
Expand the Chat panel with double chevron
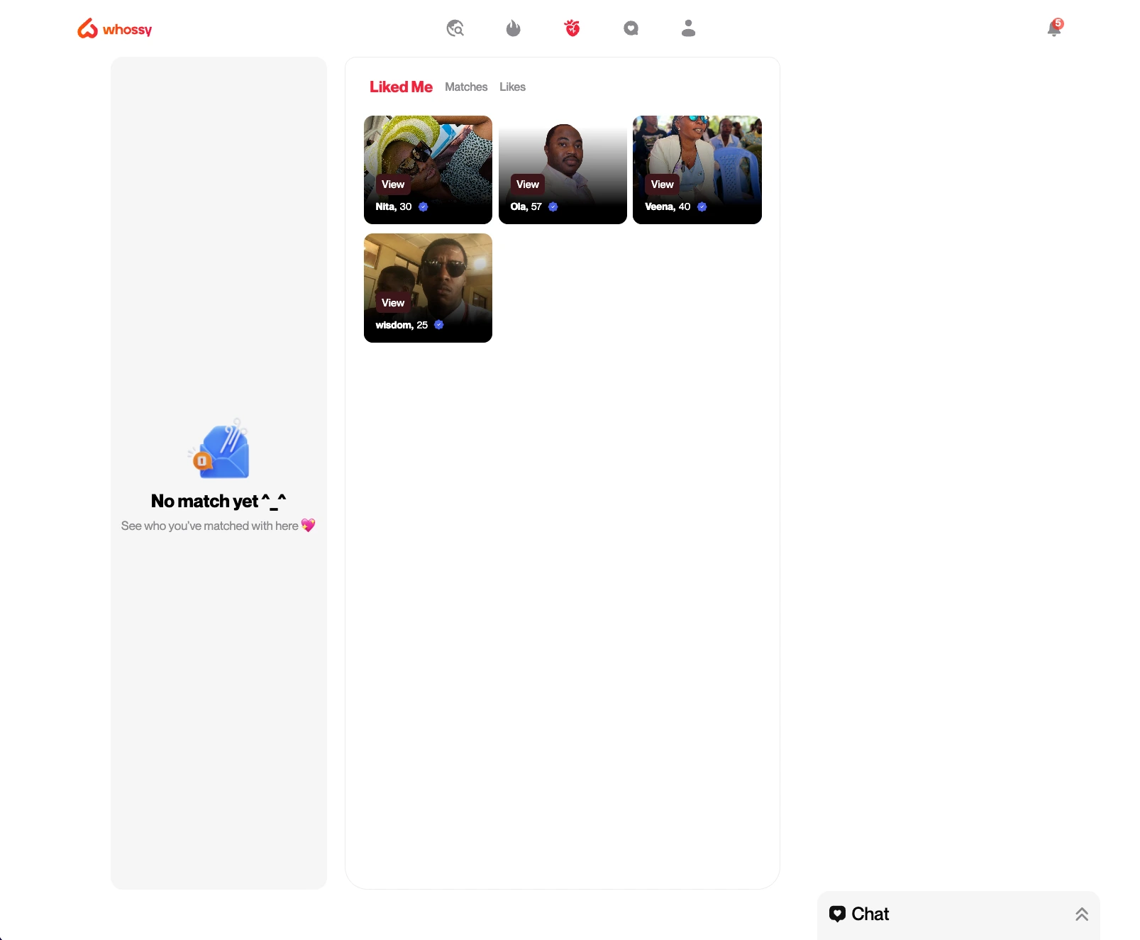pyautogui.click(x=1081, y=914)
